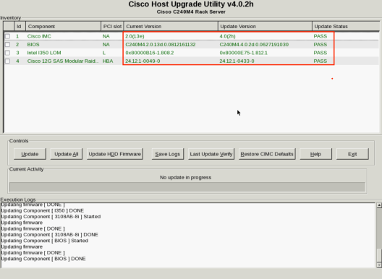Tick the Intel I350 LOM checkbox
Image resolution: width=382 pixels, height=279 pixels.
click(7, 53)
